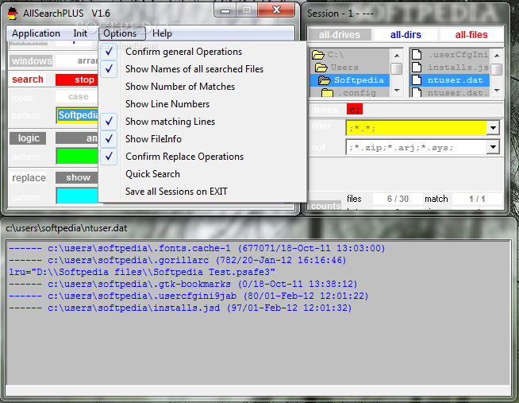Click folder tree scroll down arrow
Viewport: 519px width, 403px height.
[x=397, y=90]
